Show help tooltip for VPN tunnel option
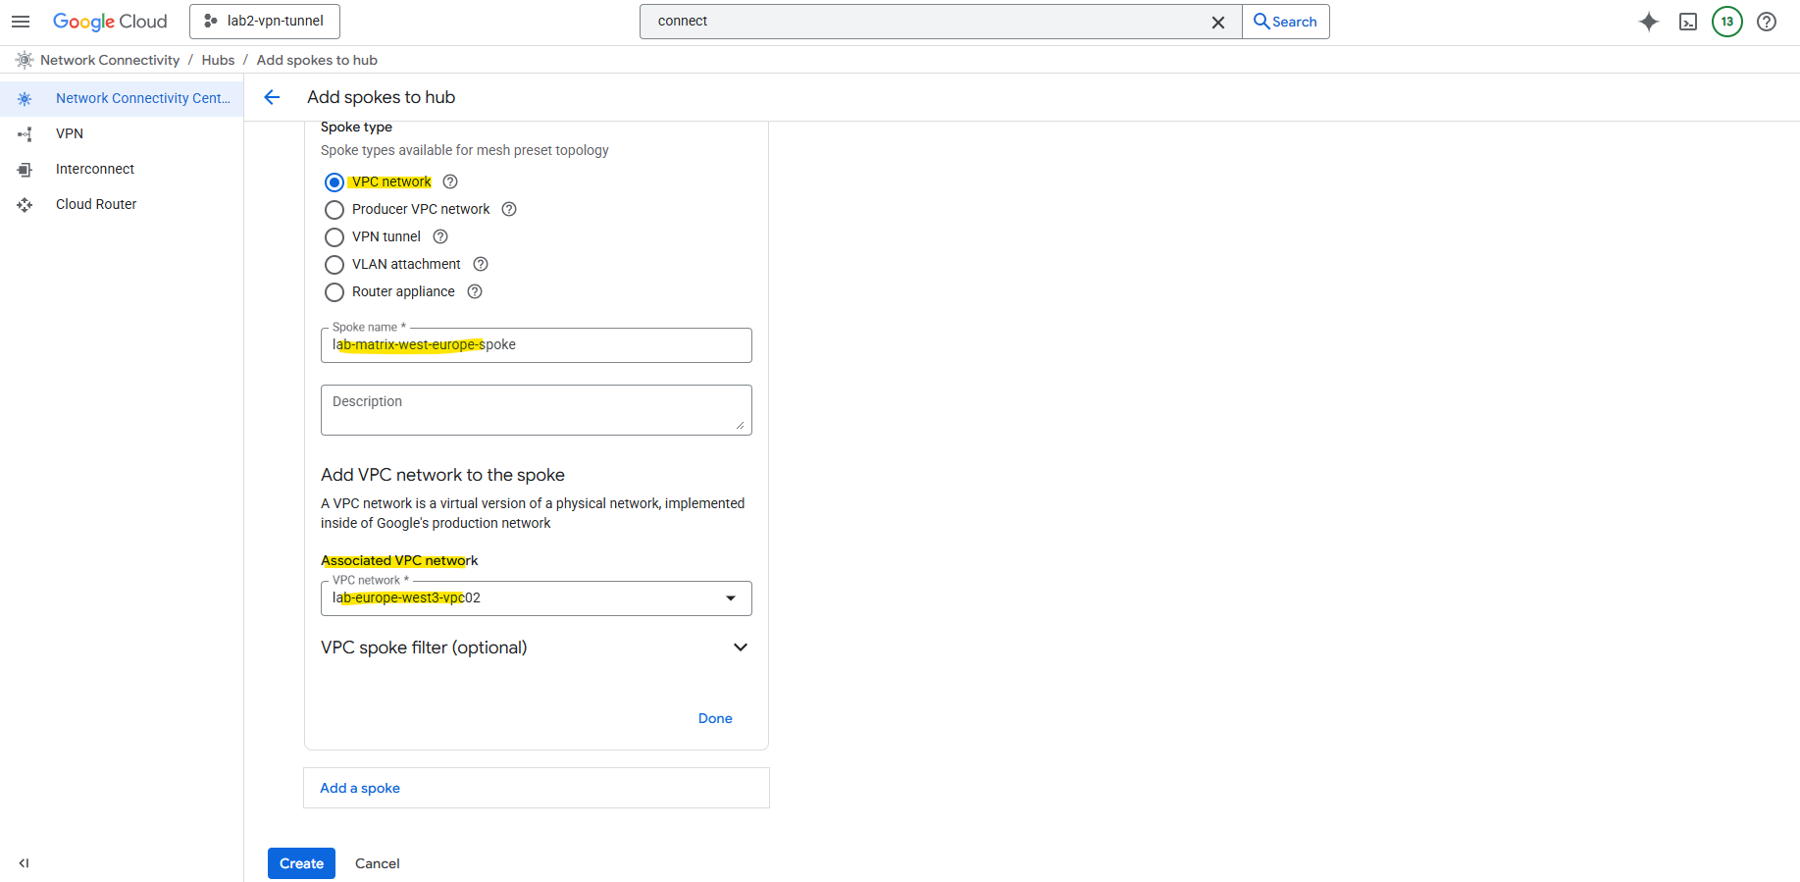 pos(440,236)
